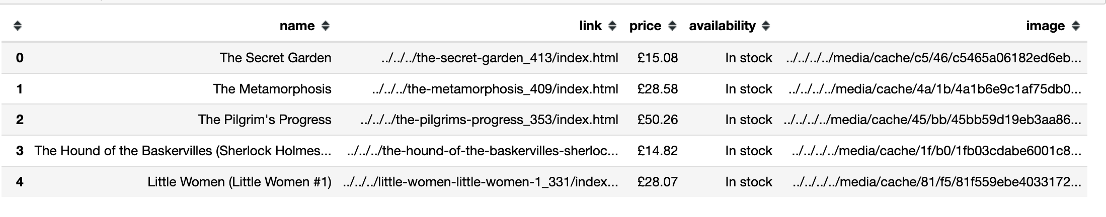
Task: Click the index column sort icon
Action: 18,26
